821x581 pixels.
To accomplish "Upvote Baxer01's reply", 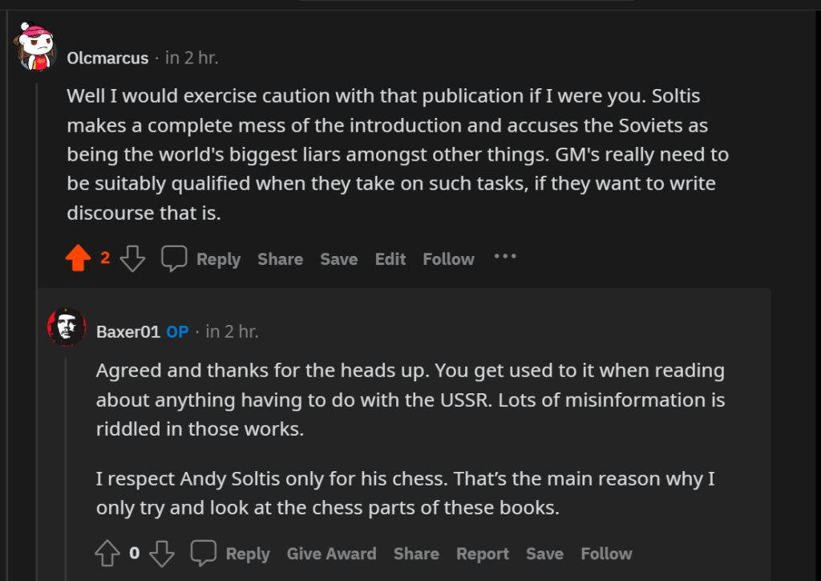I will [x=107, y=553].
